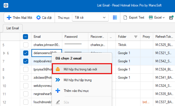This screenshot has height=106, width=175.
Task: Toggle the select-all checkbox in header
Action: (25, 37)
